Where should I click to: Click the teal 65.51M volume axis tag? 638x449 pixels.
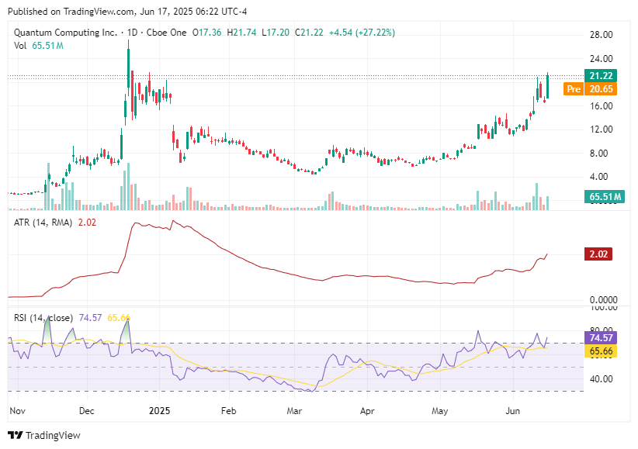tap(605, 197)
